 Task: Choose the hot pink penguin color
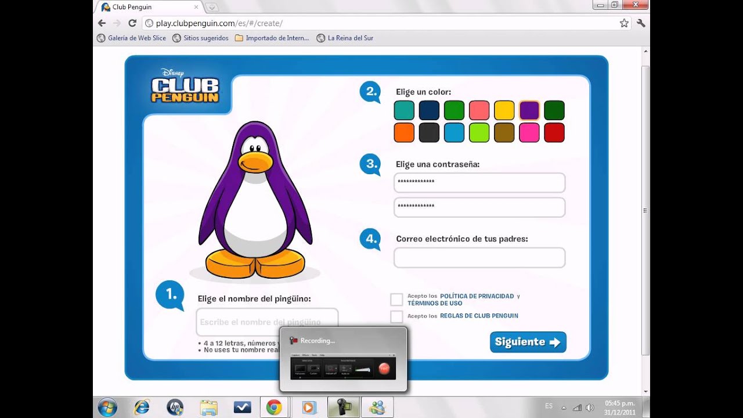pyautogui.click(x=529, y=132)
